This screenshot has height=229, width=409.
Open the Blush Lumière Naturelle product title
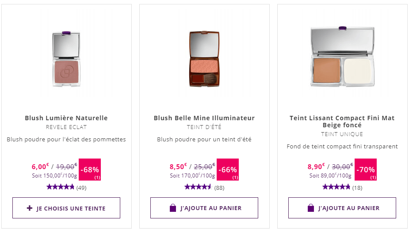66,118
